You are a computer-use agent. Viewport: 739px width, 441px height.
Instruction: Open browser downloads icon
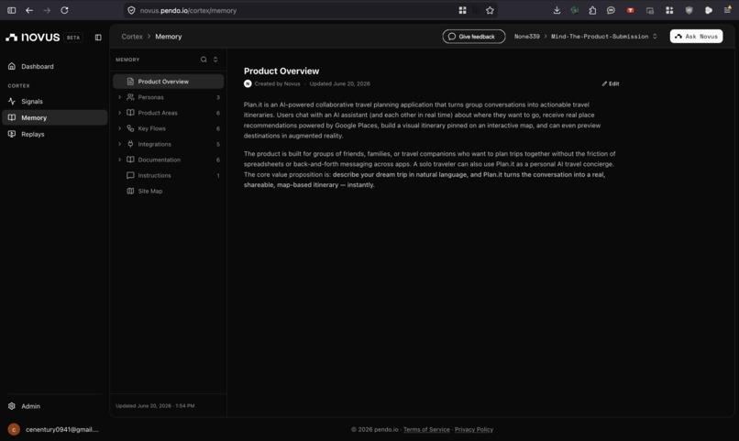point(557,10)
